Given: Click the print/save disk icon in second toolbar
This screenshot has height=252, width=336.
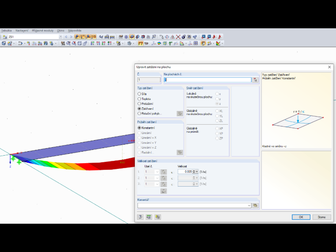Looking at the screenshot, I should 46,43.
